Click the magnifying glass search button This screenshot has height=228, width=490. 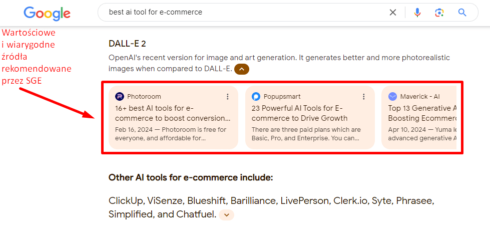[x=462, y=13]
